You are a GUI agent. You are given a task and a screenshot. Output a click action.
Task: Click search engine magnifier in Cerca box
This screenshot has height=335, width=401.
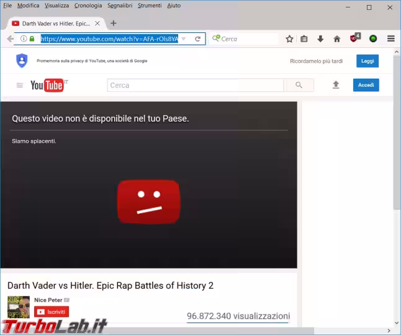tap(216, 38)
